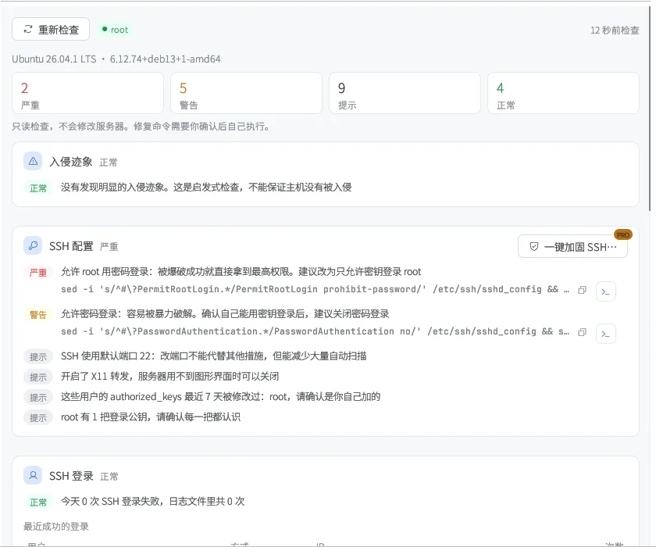
Task: Click the green 正常 tag under SSH 登录
Action: [x=38, y=502]
